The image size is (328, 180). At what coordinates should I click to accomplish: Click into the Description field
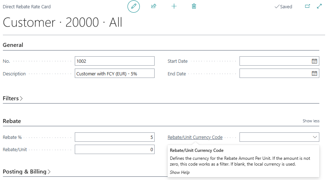pos(115,73)
